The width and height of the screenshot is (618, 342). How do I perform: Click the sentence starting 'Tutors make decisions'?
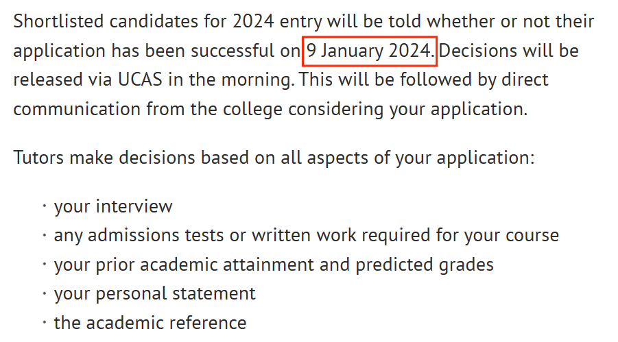pyautogui.click(x=274, y=158)
